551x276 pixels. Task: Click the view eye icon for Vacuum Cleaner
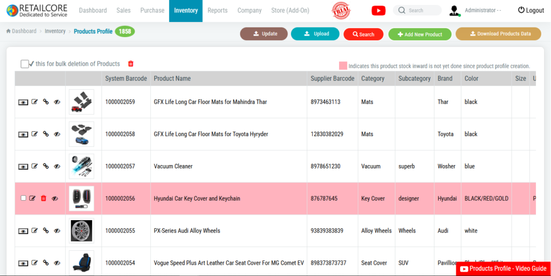23,167
